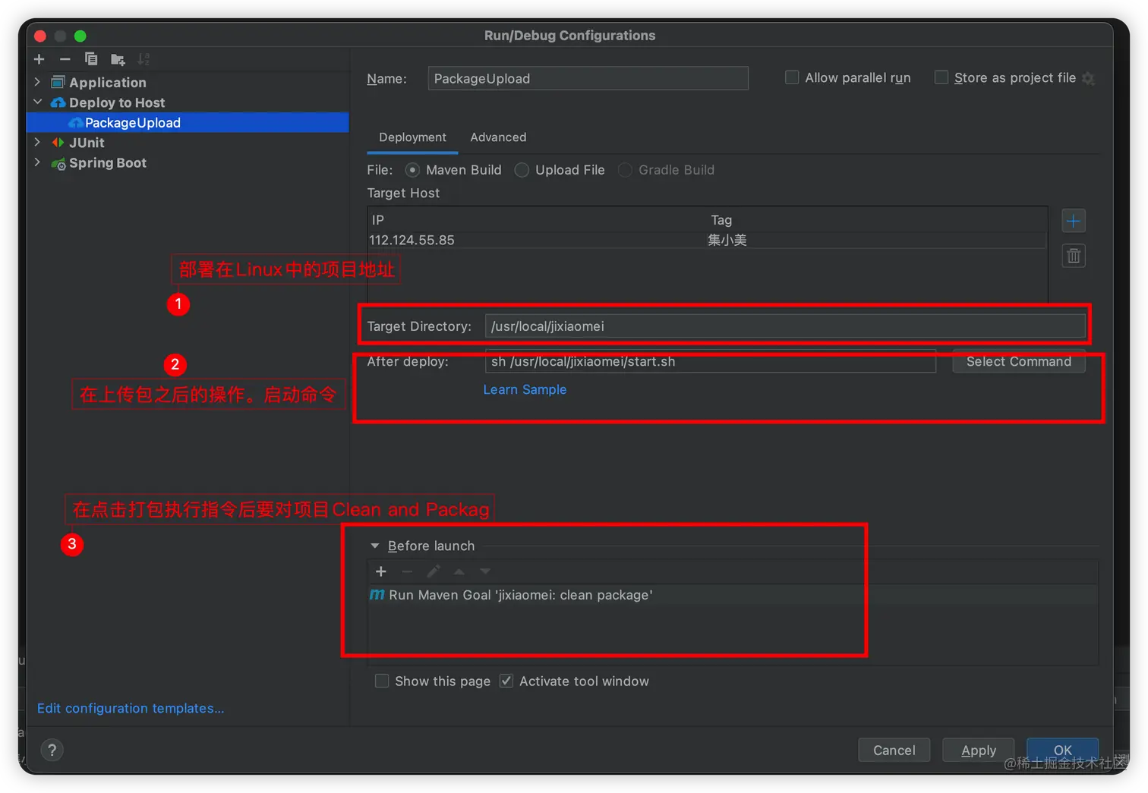Open project file storage settings gear
The width and height of the screenshot is (1148, 793).
click(x=1088, y=78)
